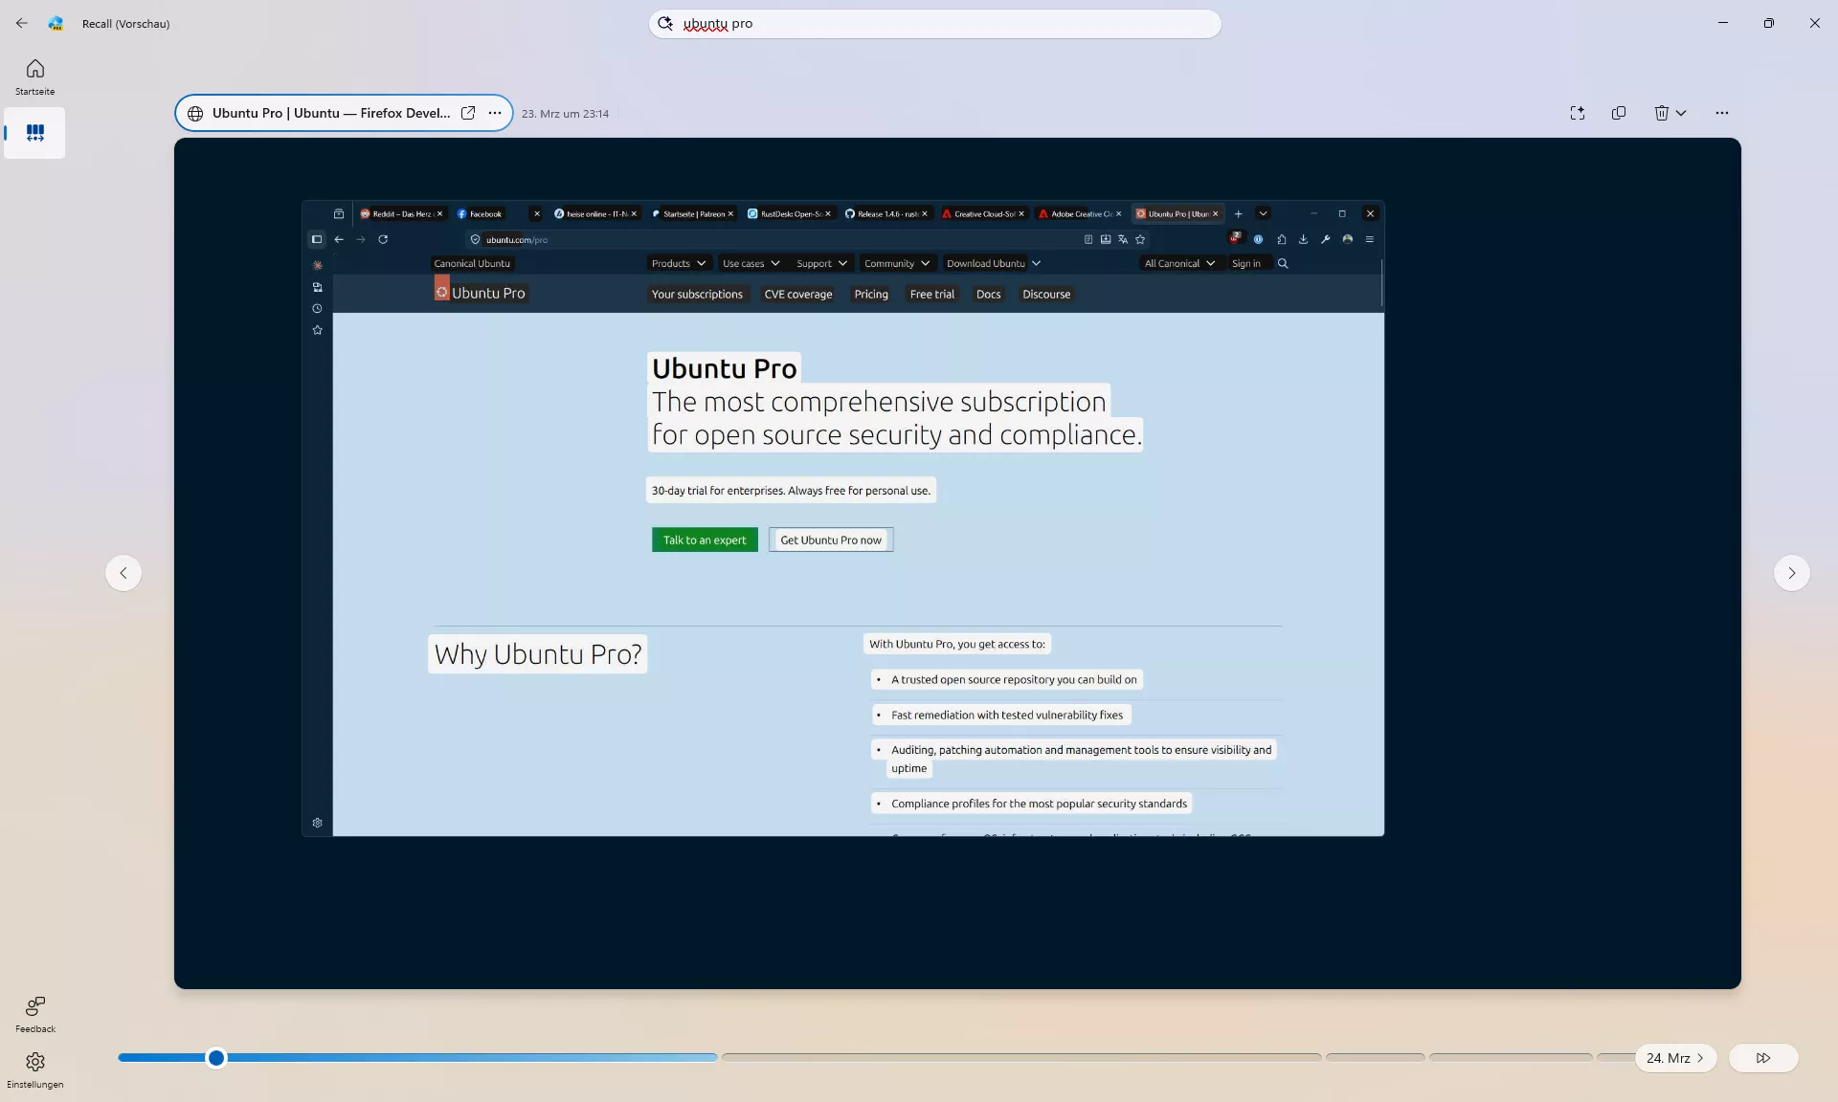Viewport: 1838px width, 1102px height.
Task: Expand the delete options chevron
Action: pos(1681,113)
